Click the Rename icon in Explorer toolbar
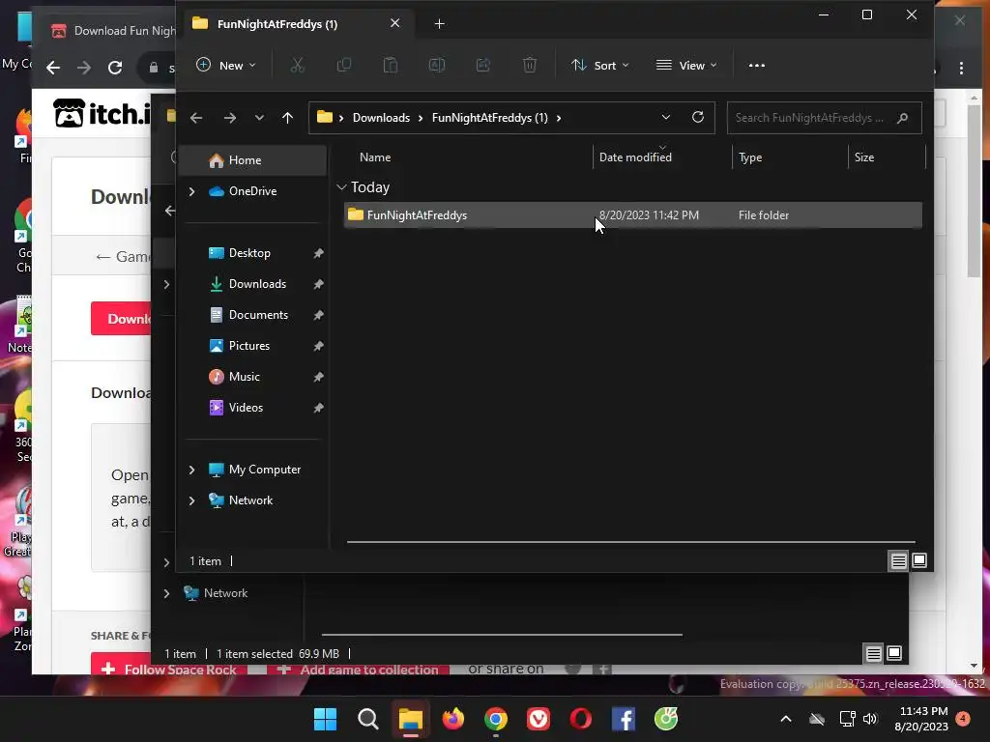This screenshot has width=990, height=742. pos(436,65)
